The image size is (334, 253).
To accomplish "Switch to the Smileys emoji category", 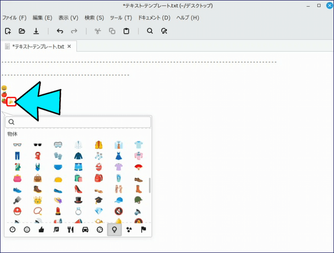I will coord(27,230).
